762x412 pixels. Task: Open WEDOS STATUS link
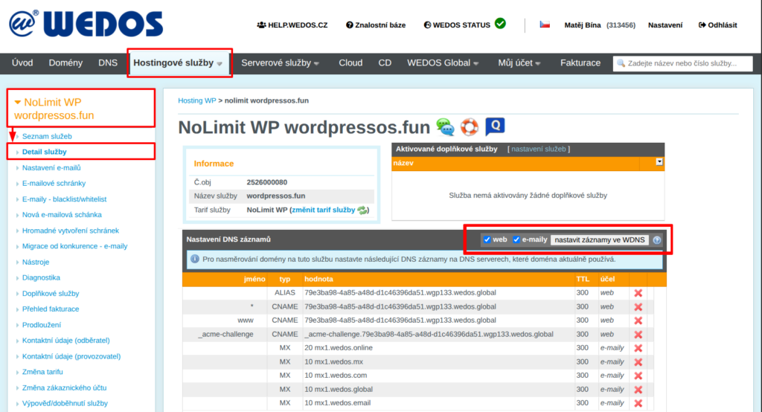(457, 25)
